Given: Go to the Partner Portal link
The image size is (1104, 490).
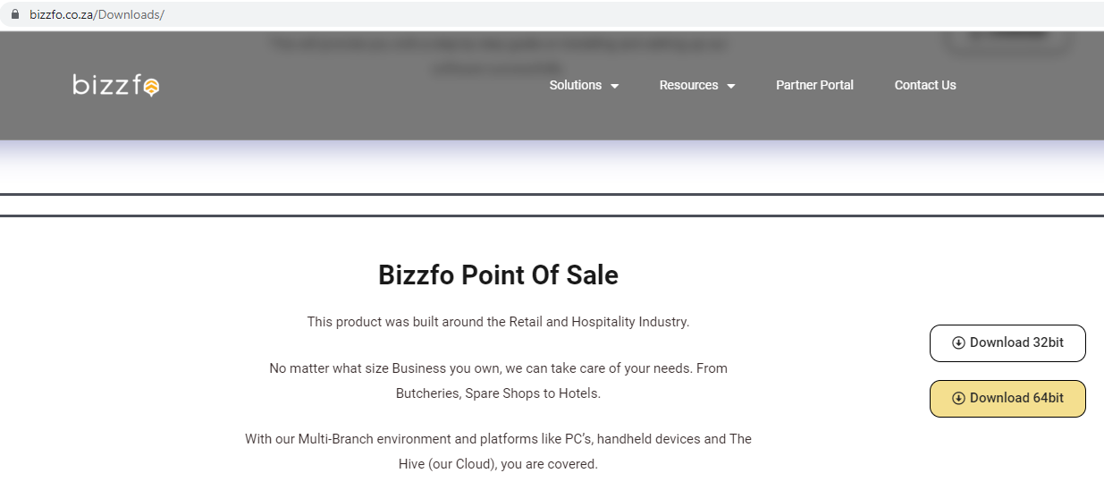Looking at the screenshot, I should (x=814, y=85).
